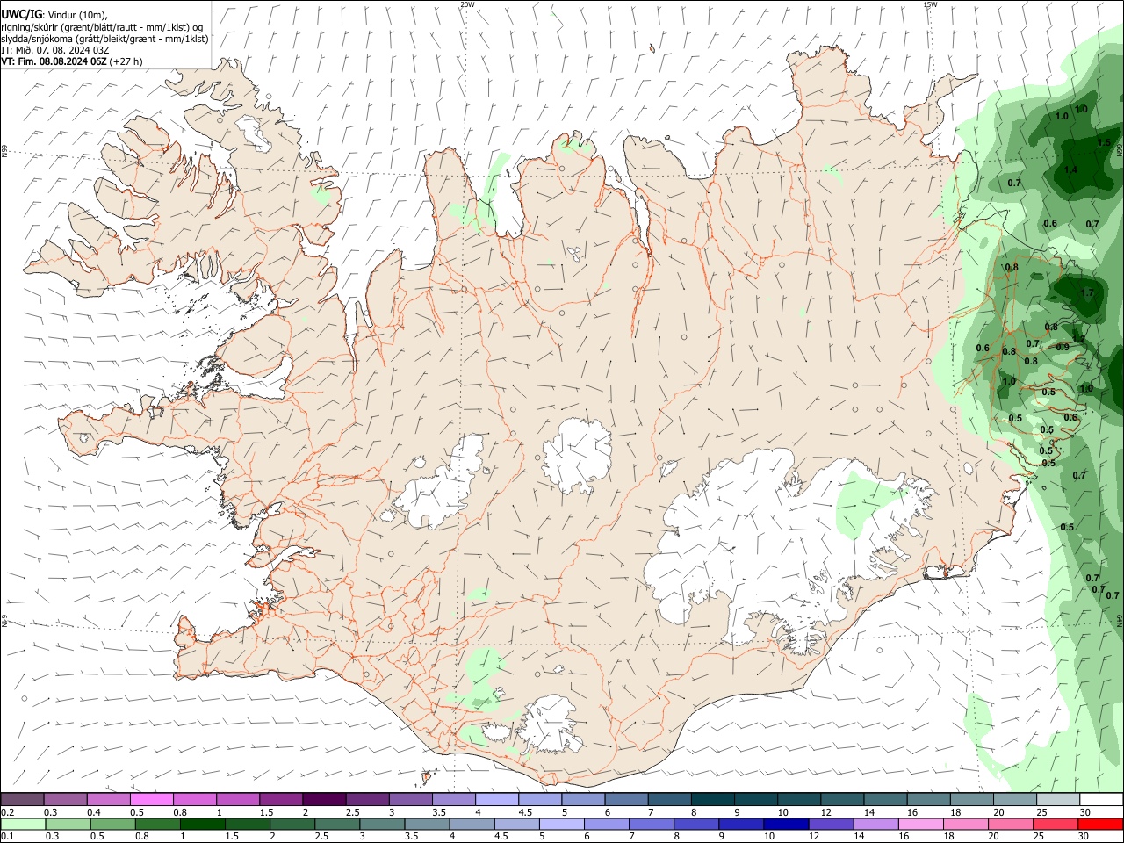Click the 1.2 precipitation value on the east coast
The width and height of the screenshot is (1124, 843).
pos(1078,339)
